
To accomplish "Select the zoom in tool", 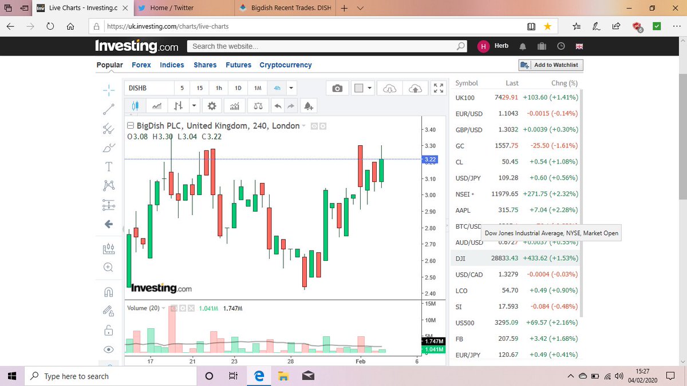I will [108, 267].
